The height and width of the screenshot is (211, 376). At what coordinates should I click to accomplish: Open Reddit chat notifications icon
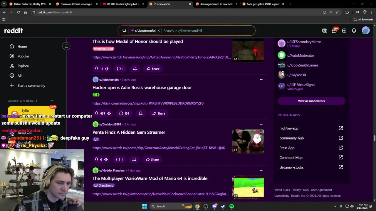coord(334,30)
